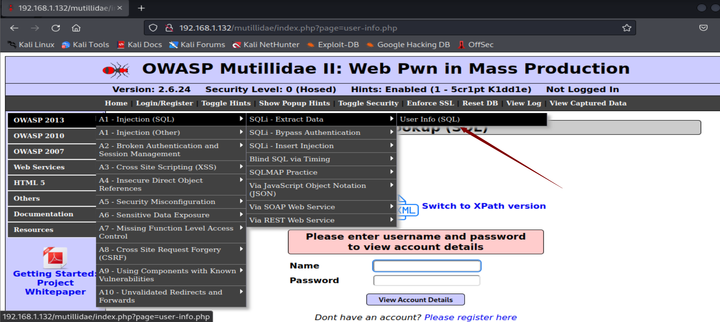Bookmark this page with the star icon

[x=627, y=28]
